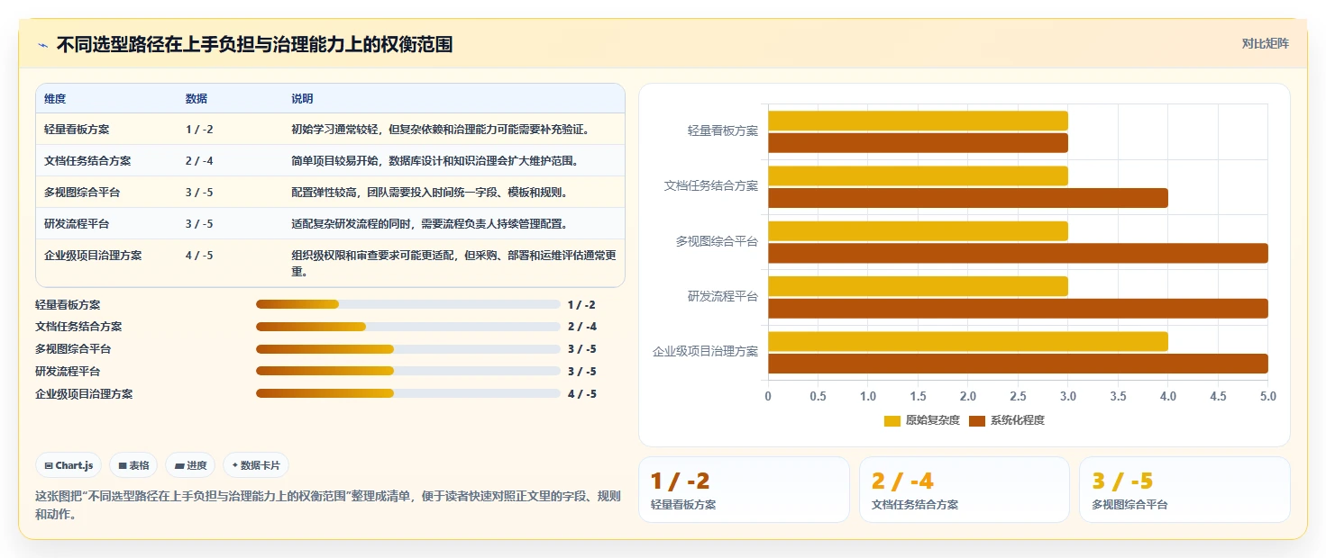Click the 研发流程平台 progress bar
The image size is (1326, 558).
(x=408, y=371)
